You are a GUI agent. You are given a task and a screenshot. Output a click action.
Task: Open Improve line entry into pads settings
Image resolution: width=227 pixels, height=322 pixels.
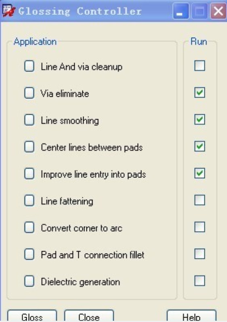(29, 174)
